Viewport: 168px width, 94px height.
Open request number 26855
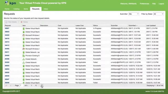pos(7,66)
